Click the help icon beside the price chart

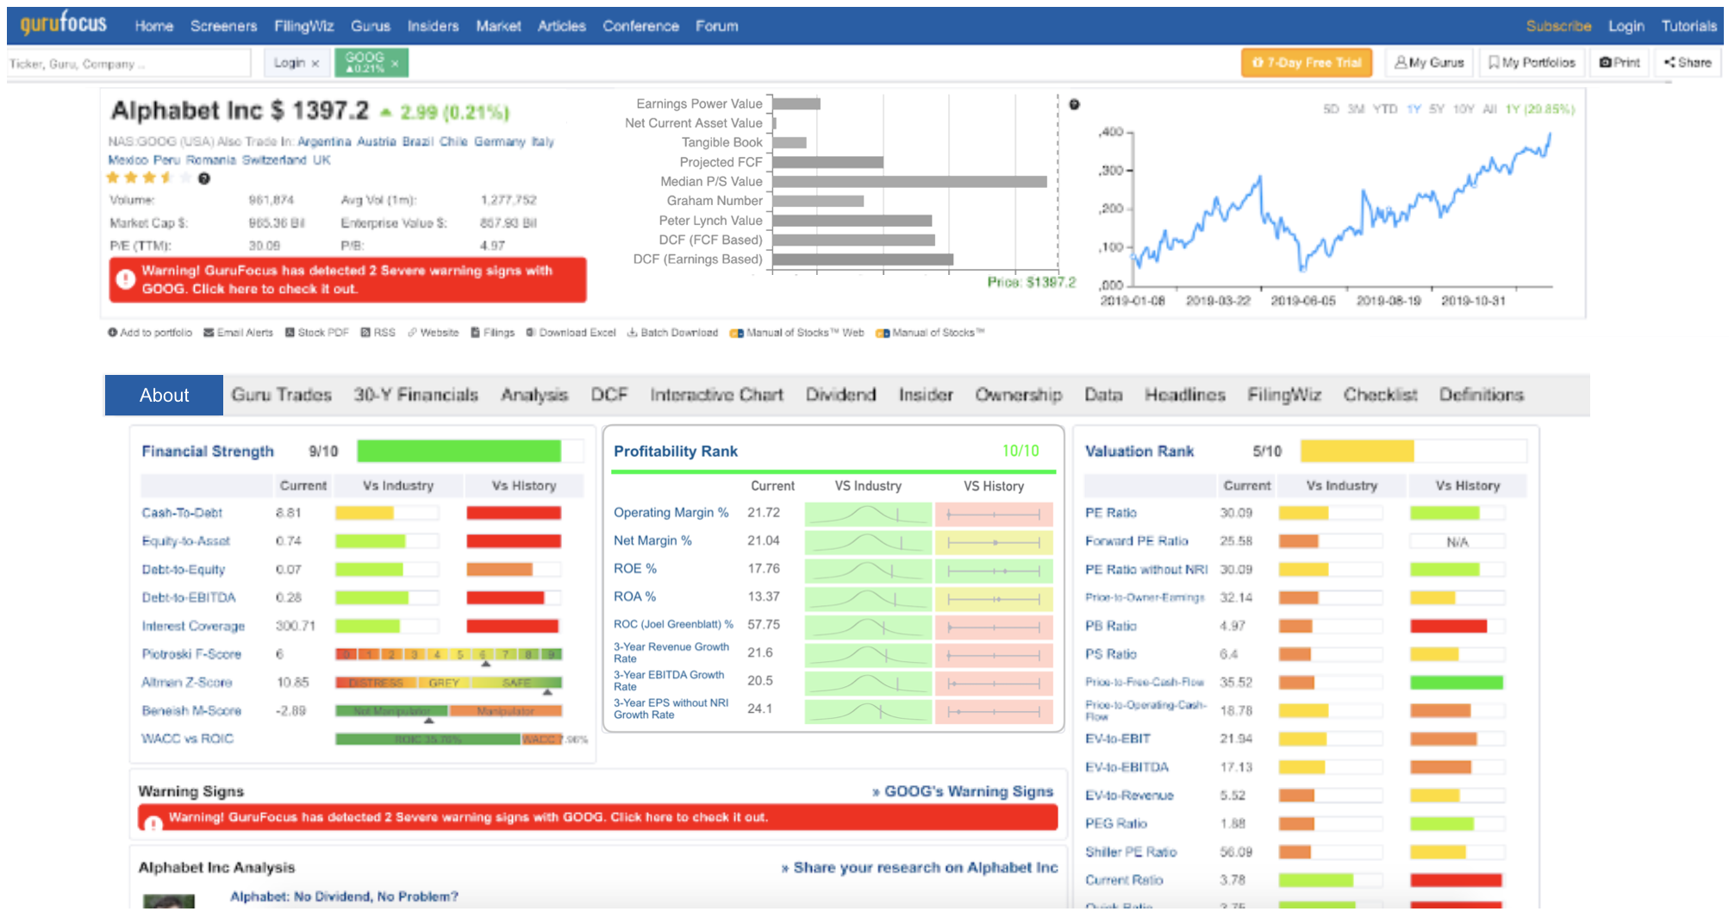(1074, 105)
